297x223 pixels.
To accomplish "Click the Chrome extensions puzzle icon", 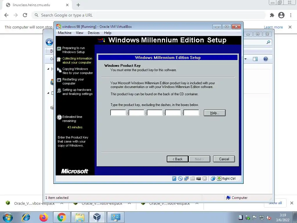I will tap(272, 15).
